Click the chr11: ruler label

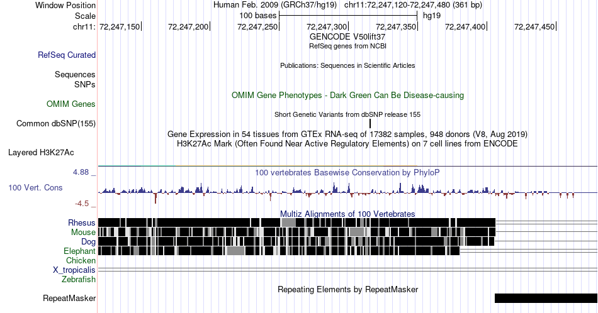tap(84, 26)
